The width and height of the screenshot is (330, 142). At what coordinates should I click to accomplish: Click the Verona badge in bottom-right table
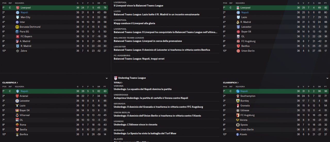(x=238, y=120)
